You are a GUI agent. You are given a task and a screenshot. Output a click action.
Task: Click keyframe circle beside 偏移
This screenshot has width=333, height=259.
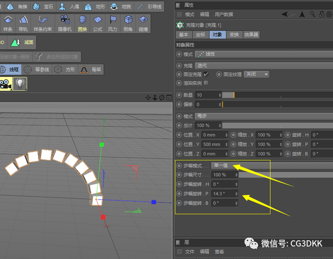(179, 105)
